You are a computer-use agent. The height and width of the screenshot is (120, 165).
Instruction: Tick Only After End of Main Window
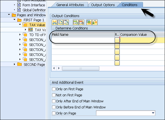(x=54, y=101)
